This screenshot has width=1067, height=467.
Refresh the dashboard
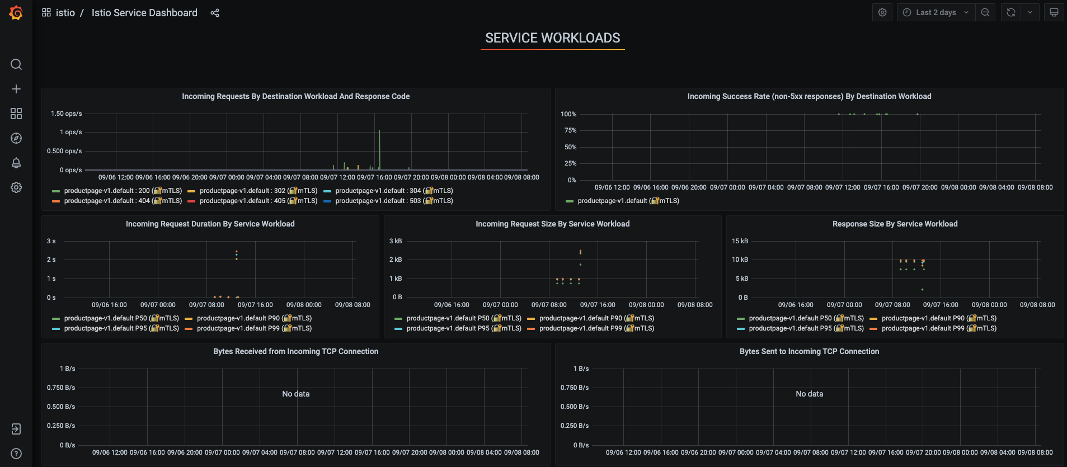(x=1011, y=12)
